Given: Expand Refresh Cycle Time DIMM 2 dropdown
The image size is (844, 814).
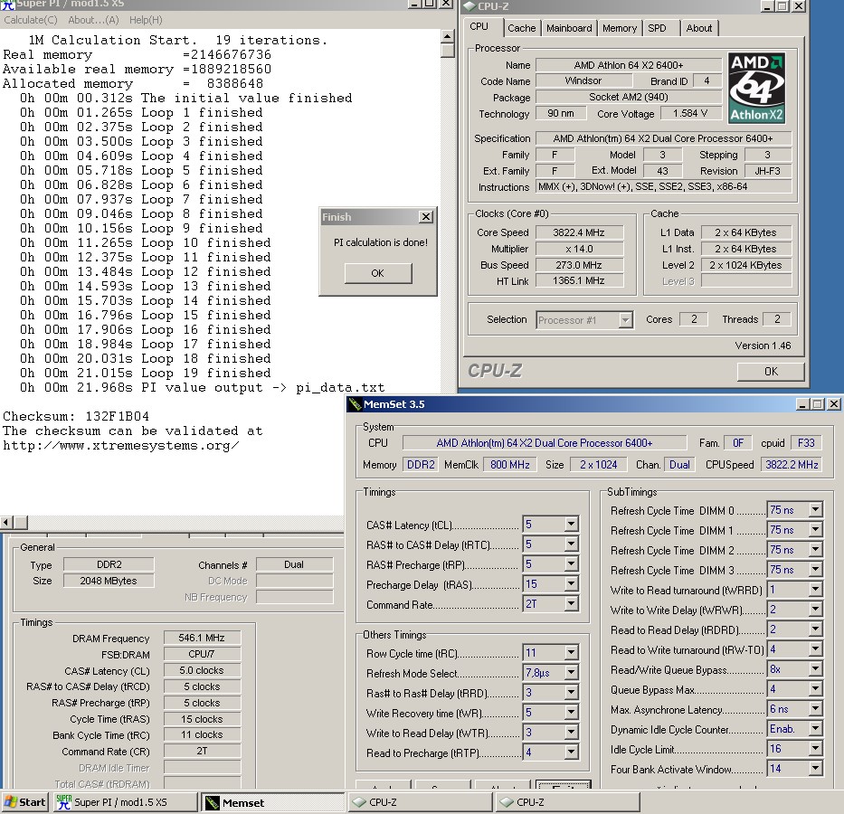Looking at the screenshot, I should [x=815, y=549].
